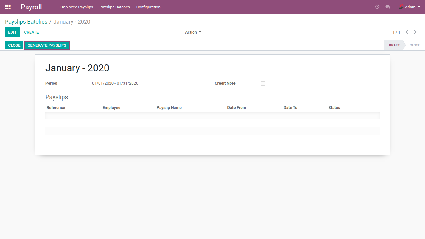Open the apps grid menu icon
This screenshot has width=425, height=239.
click(x=8, y=7)
